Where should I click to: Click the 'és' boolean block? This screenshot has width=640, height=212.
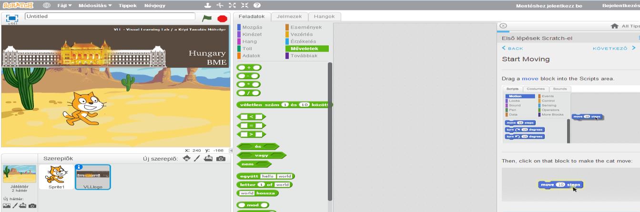258,146
